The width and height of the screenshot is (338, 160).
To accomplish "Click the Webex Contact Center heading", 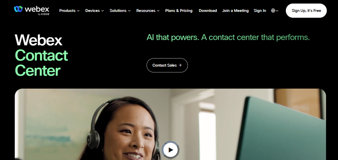I will coord(41,55).
